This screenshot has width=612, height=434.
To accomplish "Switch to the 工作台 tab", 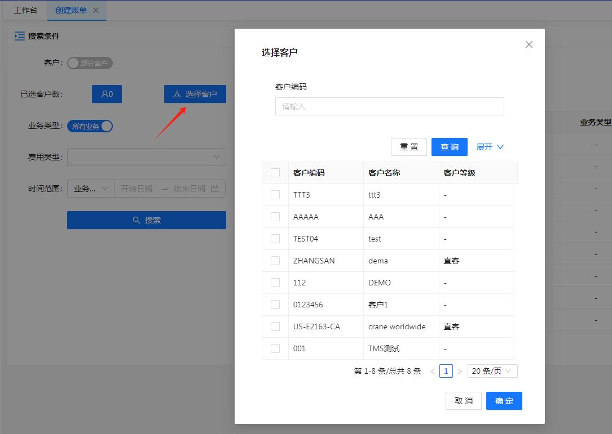I will tap(25, 10).
